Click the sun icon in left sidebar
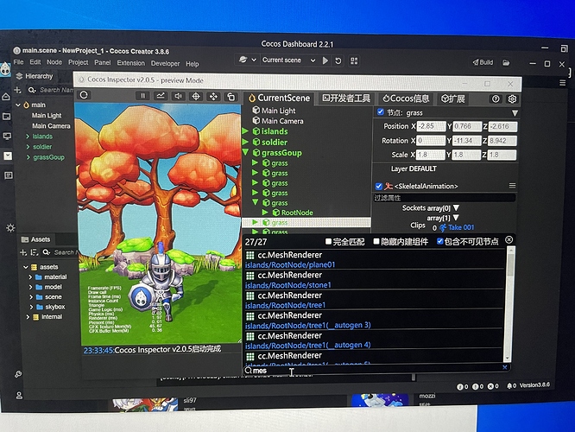The width and height of the screenshot is (575, 432). pos(10,228)
